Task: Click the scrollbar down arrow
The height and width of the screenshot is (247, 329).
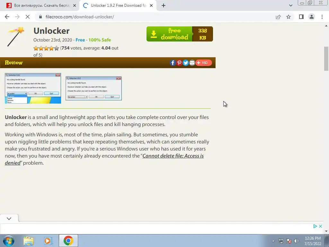Action: (x=326, y=231)
